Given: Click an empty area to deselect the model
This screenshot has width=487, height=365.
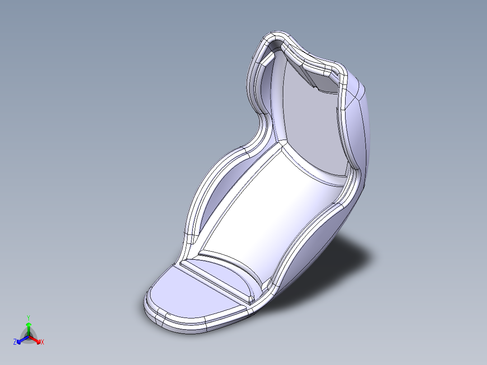Looking at the screenshot, I should (x=90, y=90).
